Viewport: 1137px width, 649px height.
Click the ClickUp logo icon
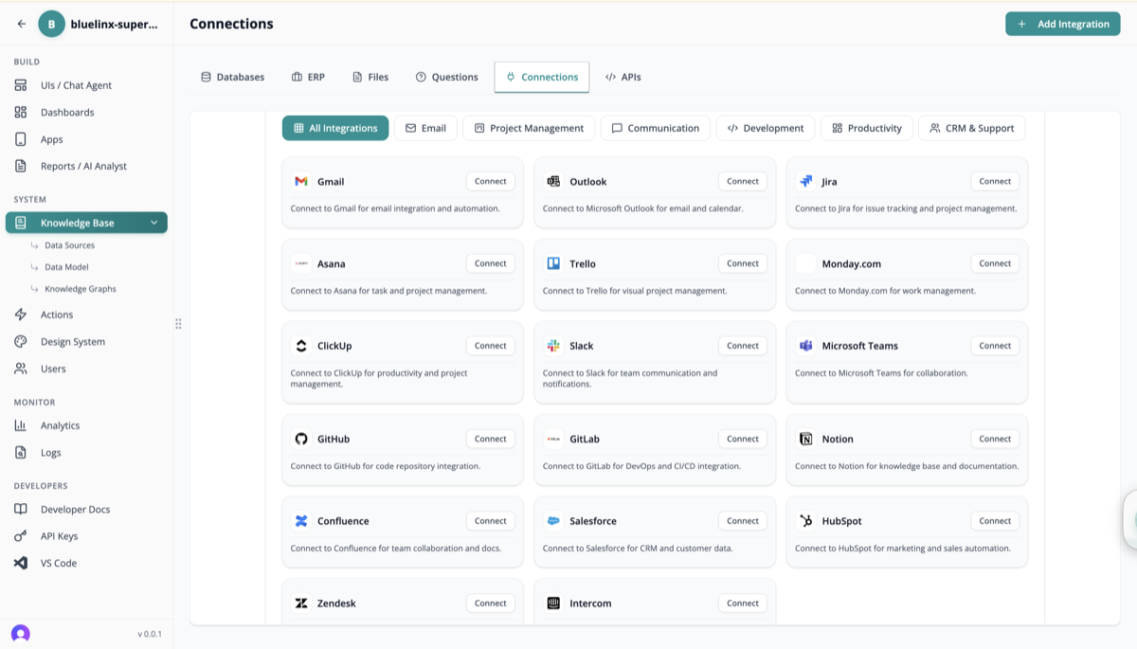(301, 346)
